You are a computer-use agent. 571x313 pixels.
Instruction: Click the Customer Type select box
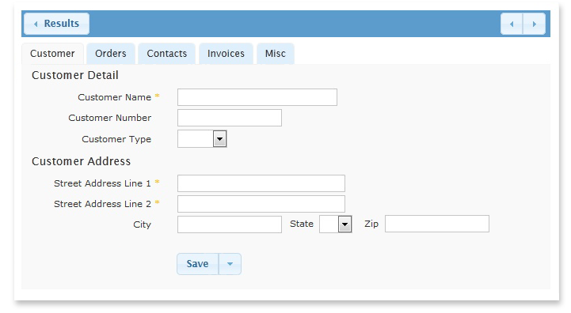point(202,139)
